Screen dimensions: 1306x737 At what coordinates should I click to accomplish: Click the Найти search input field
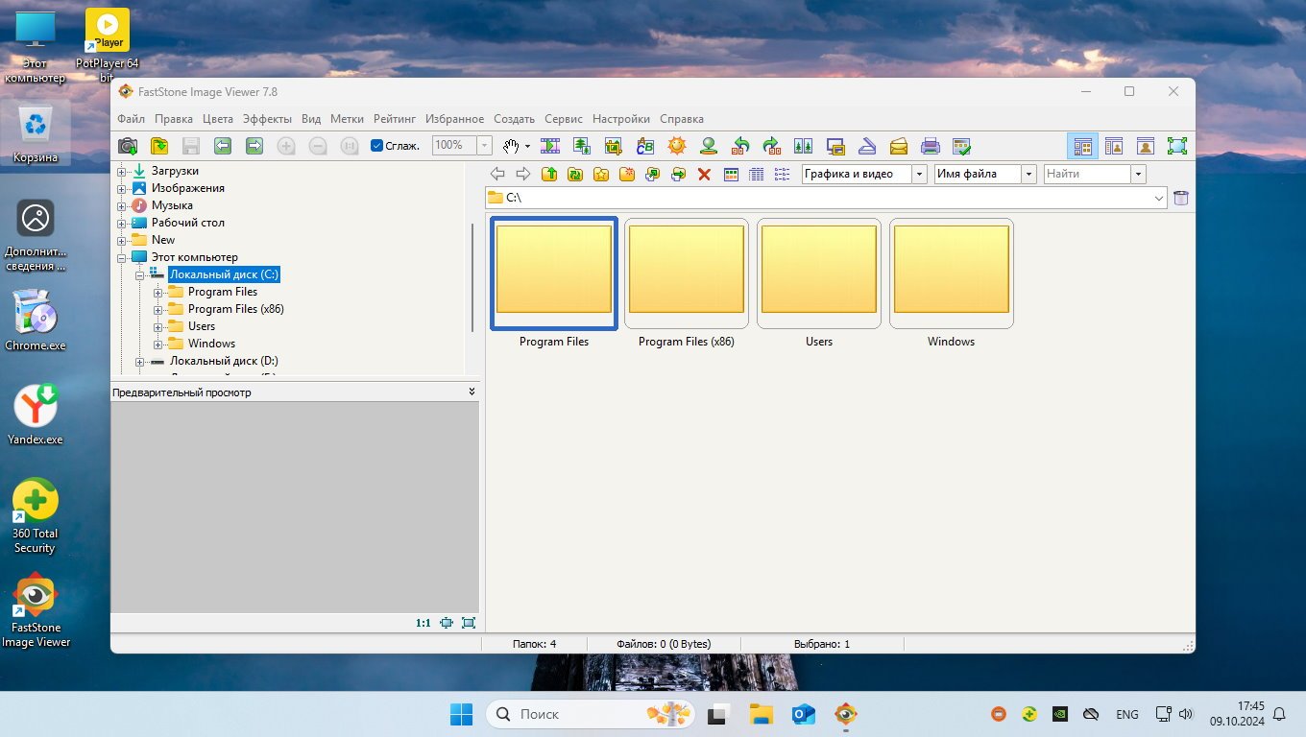pos(1086,174)
